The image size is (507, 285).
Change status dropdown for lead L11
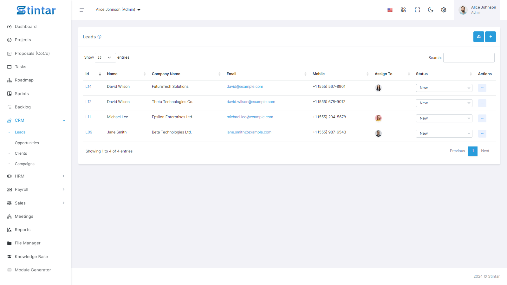click(x=444, y=118)
